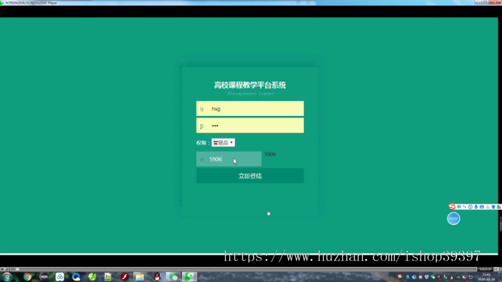Open the blue Q browser taskbar icon
This screenshot has height=282, width=502.
coord(76,277)
